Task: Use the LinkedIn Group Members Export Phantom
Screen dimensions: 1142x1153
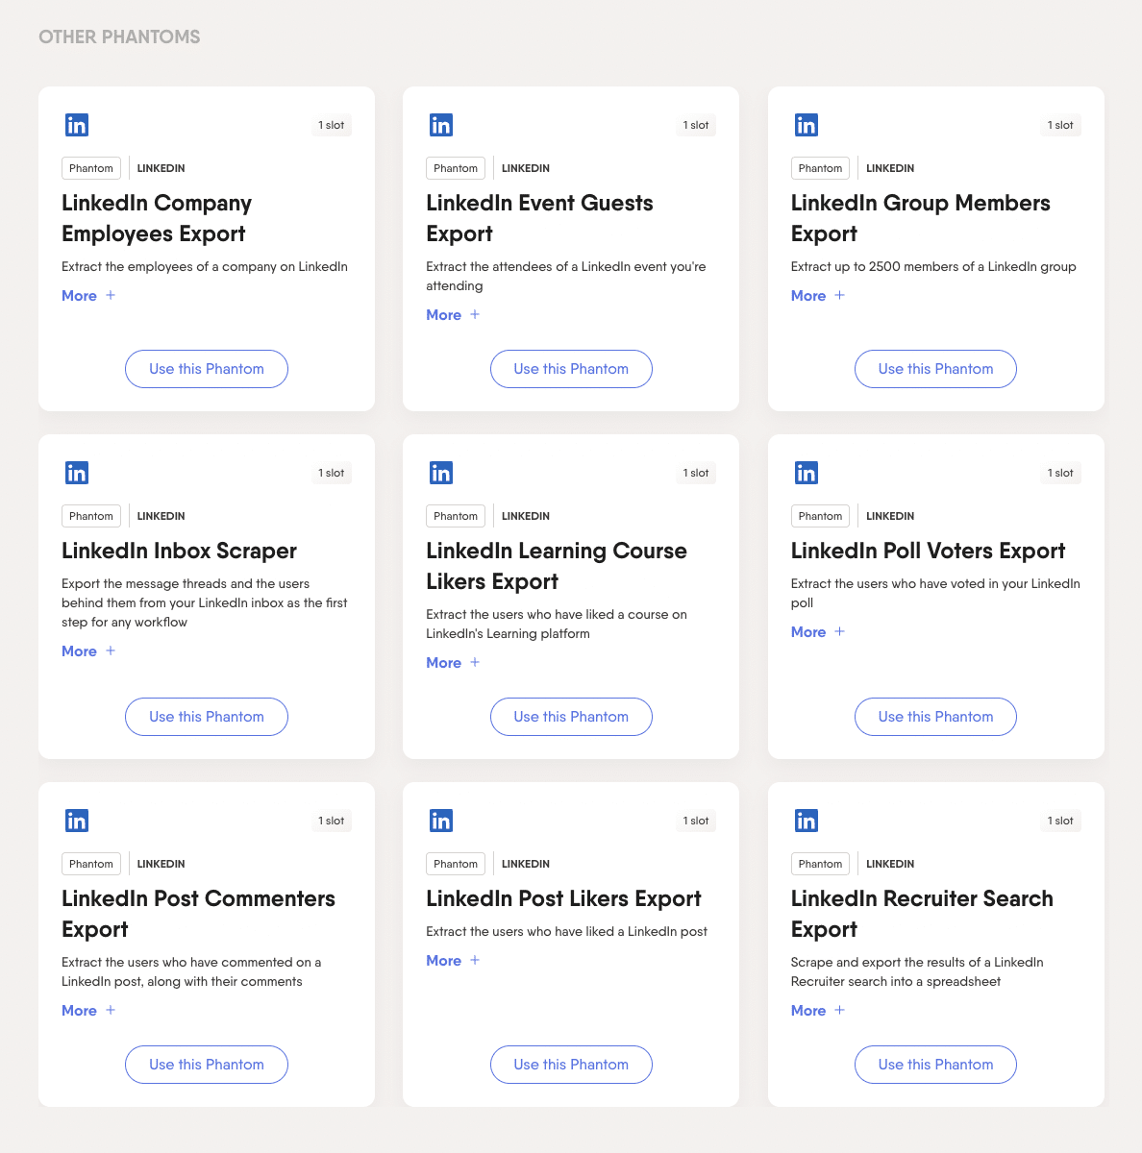Action: point(934,368)
